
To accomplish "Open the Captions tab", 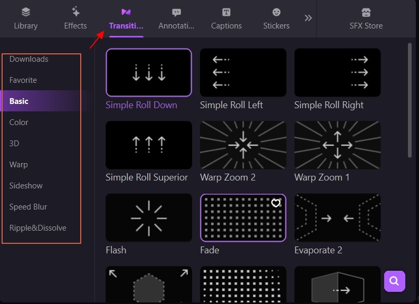I will click(x=226, y=18).
